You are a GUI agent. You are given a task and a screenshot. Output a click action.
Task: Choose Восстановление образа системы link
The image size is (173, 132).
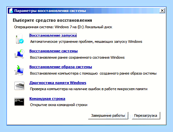tap(61, 67)
